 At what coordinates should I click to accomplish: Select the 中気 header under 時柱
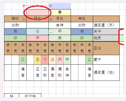pos(15,48)
